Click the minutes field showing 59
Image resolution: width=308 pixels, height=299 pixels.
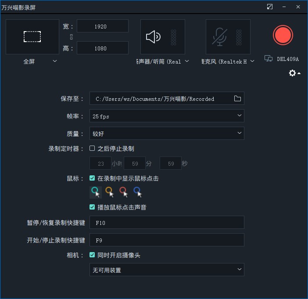coord(135,163)
